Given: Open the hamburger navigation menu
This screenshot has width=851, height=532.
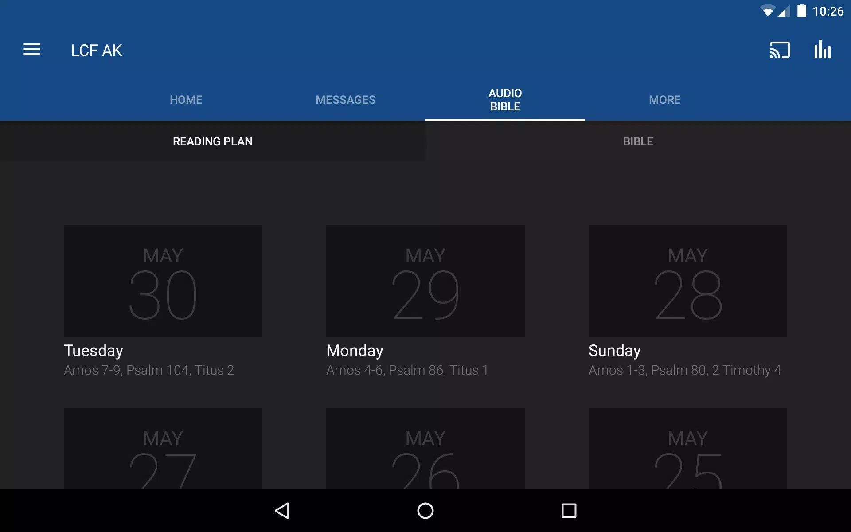Looking at the screenshot, I should [x=32, y=50].
